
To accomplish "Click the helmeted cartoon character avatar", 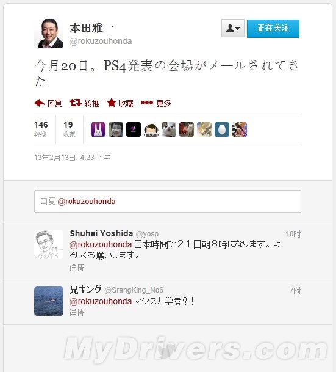I will [x=151, y=129].
